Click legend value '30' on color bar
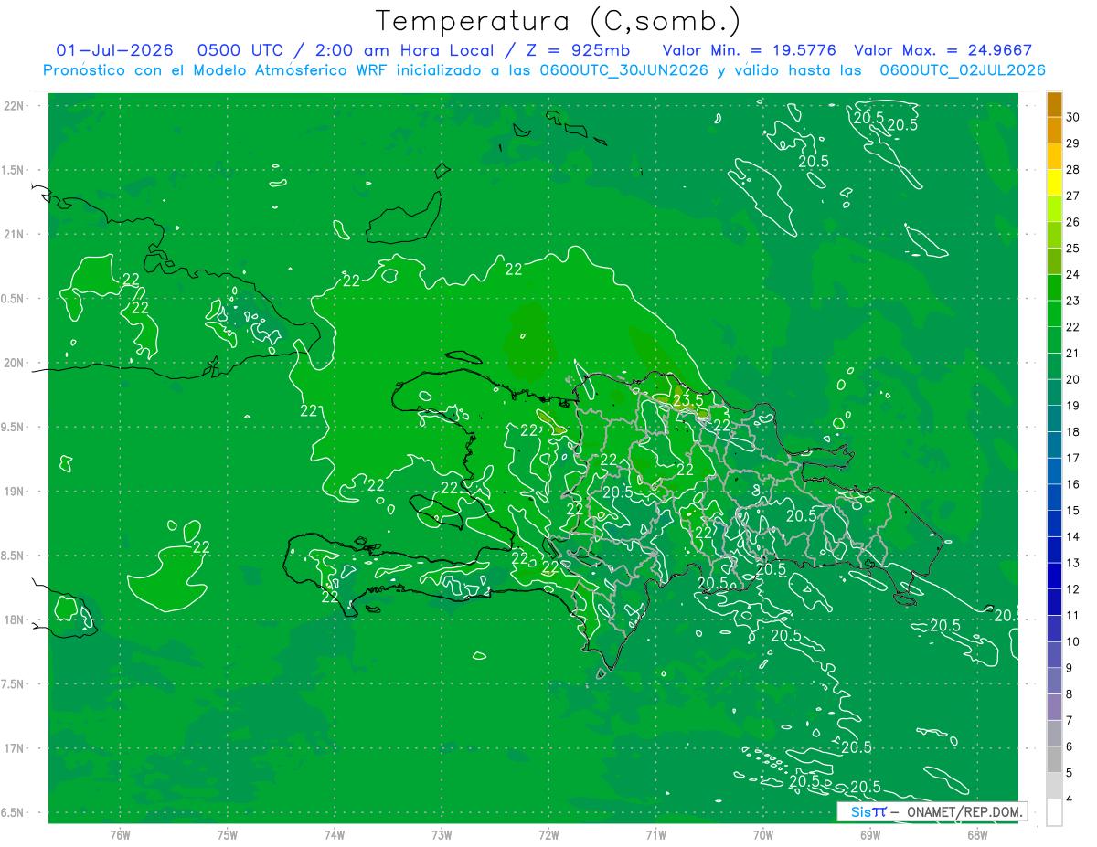This screenshot has width=1097, height=847. click(1073, 117)
